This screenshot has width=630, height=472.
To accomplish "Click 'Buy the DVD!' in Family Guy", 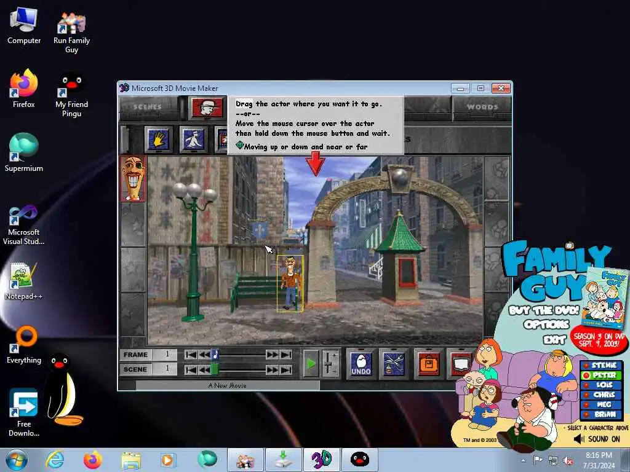I will (544, 310).
